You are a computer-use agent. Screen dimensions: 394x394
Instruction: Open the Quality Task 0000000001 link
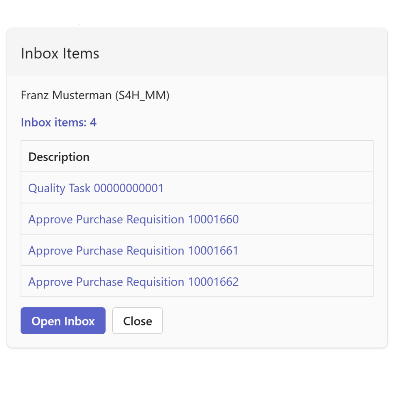96,188
